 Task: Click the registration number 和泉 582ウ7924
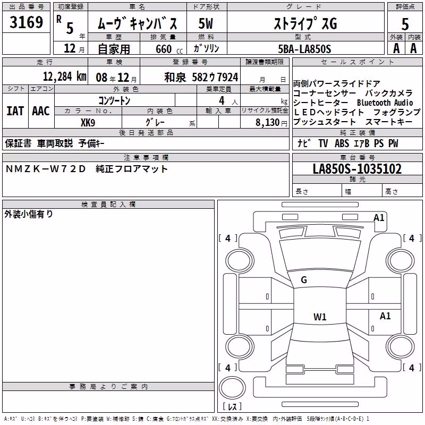tap(201, 77)
